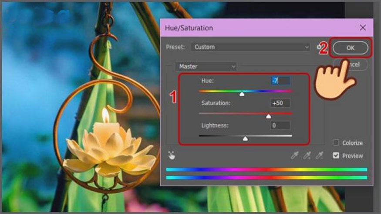
Task: Open the Preset dropdown showing Custom
Action: [x=250, y=47]
